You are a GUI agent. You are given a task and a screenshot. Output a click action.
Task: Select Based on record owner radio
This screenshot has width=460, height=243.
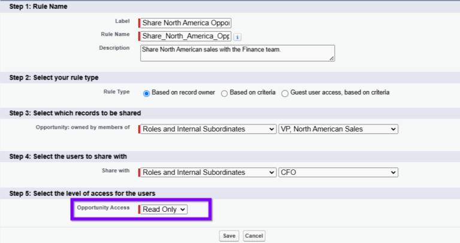click(146, 93)
